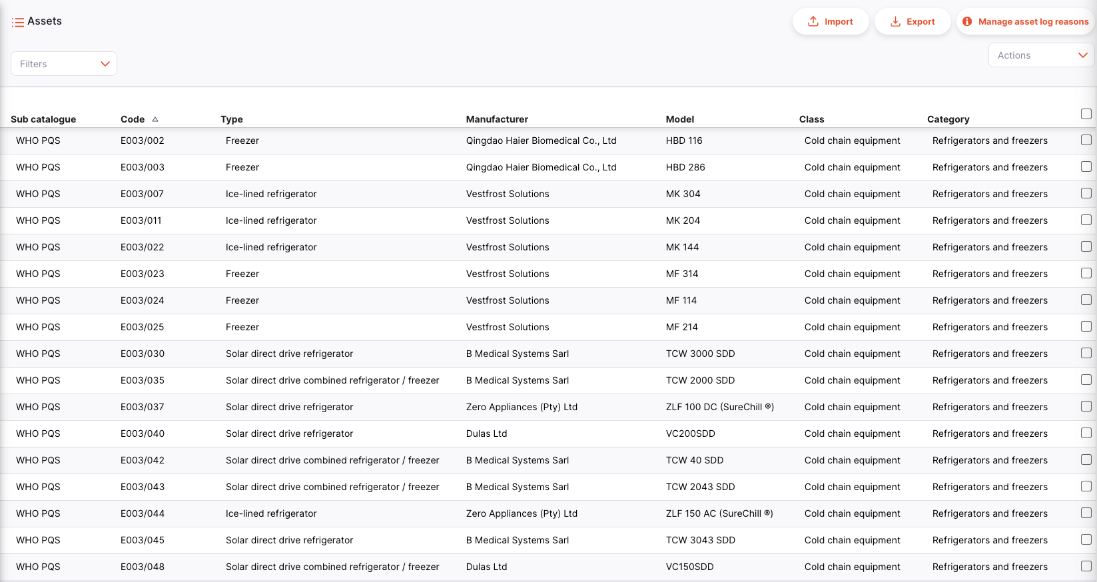This screenshot has width=1097, height=582.
Task: Sort by the Manufacturer column header
Action: pyautogui.click(x=497, y=119)
